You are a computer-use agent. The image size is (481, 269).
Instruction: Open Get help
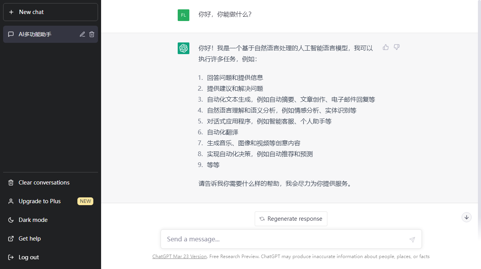(51, 239)
